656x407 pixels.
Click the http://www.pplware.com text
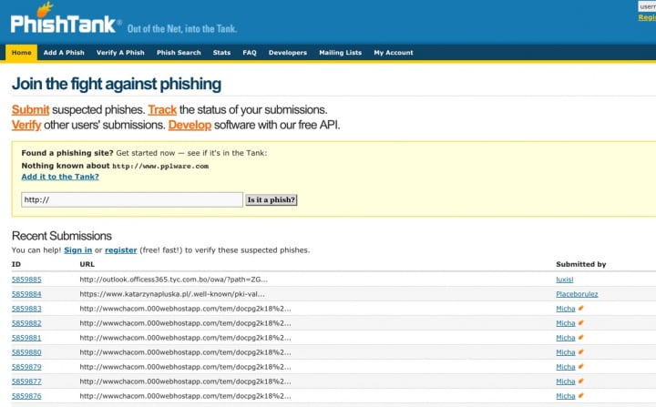(x=160, y=166)
